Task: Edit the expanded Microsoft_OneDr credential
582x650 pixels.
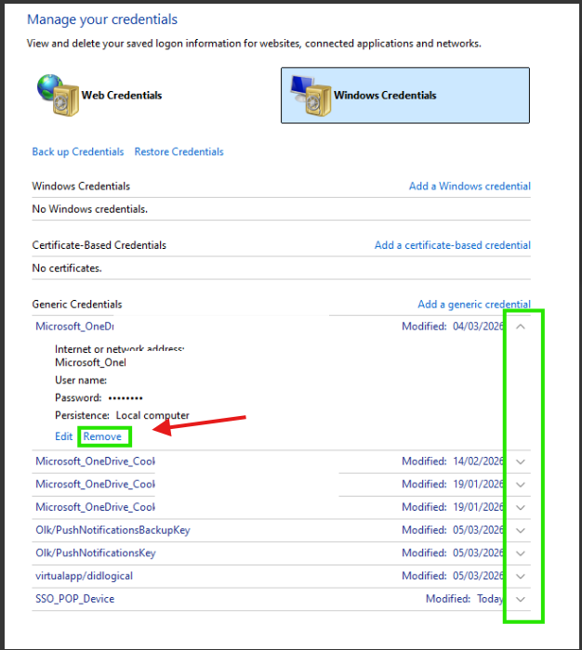Action: click(x=64, y=436)
